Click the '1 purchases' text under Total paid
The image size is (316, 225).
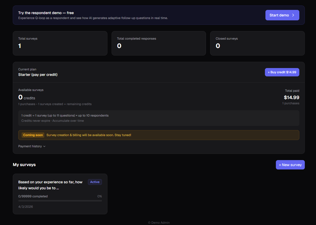pyautogui.click(x=291, y=103)
